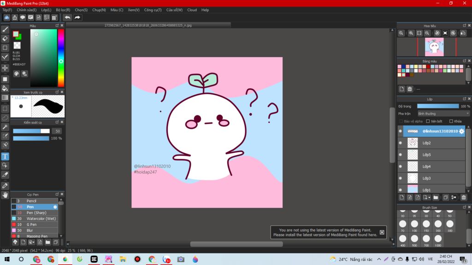Open File Explorer from the taskbar
Viewport: 472px width, 265px height.
(x=123, y=259)
